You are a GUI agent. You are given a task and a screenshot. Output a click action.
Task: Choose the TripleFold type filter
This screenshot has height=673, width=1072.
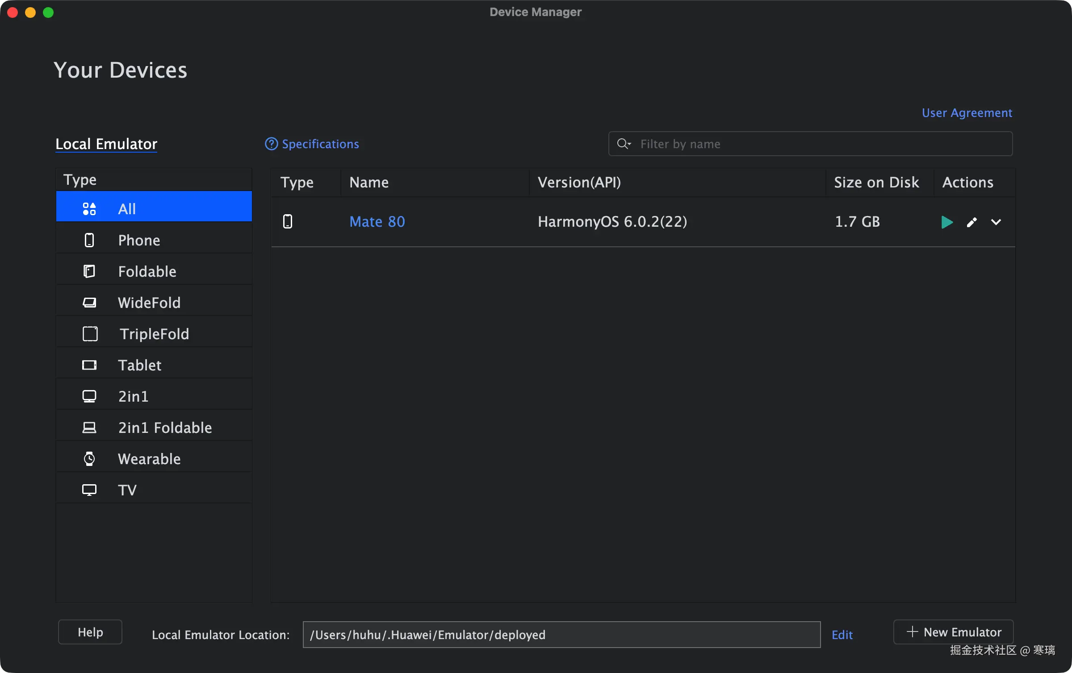154,334
